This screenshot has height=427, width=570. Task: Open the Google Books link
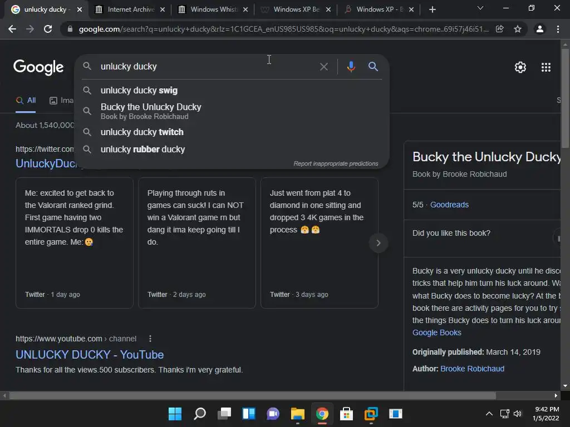point(436,332)
